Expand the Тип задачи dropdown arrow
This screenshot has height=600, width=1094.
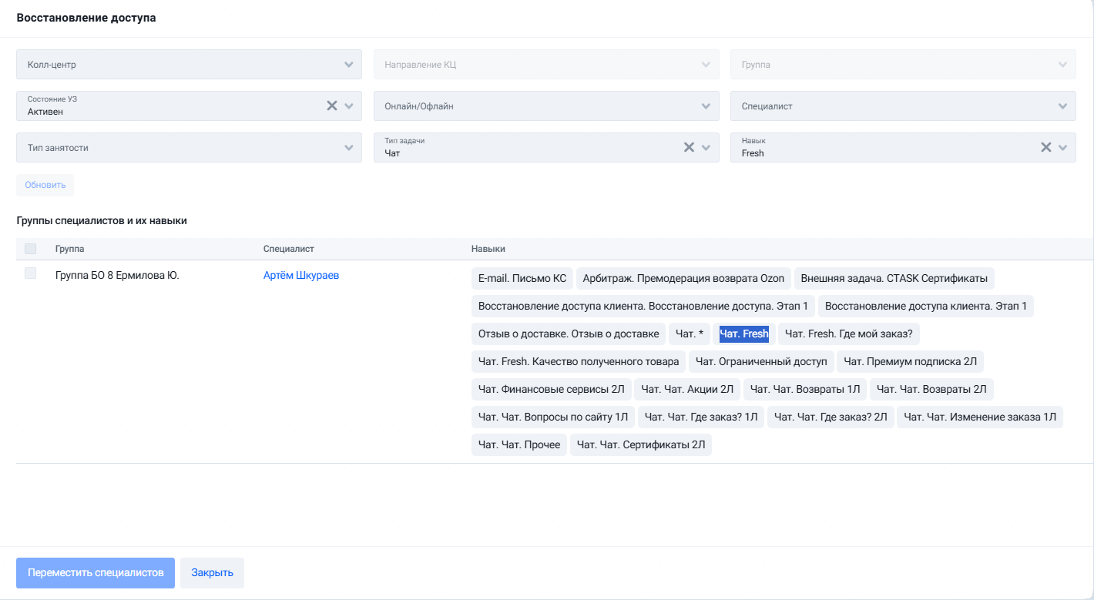(706, 148)
